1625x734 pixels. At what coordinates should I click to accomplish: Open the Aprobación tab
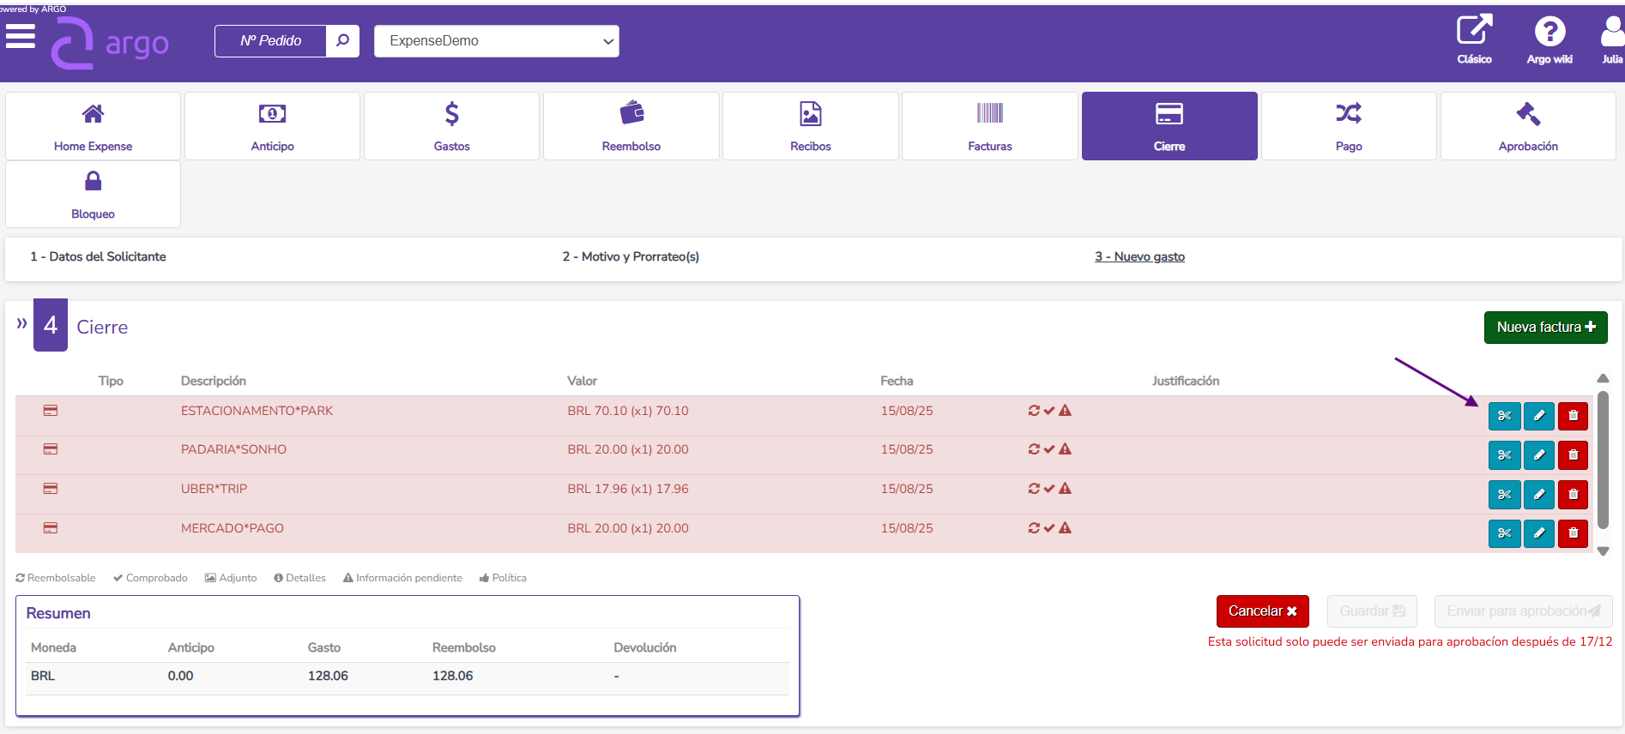(x=1527, y=126)
